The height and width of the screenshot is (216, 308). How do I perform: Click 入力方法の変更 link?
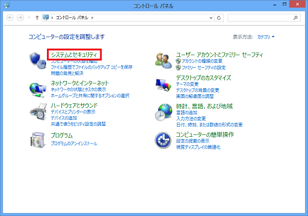[191, 119]
